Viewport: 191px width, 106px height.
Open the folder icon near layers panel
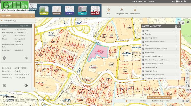coord(182,23)
